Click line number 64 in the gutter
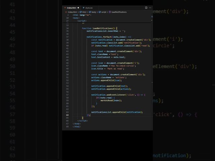 (x=67, y=115)
